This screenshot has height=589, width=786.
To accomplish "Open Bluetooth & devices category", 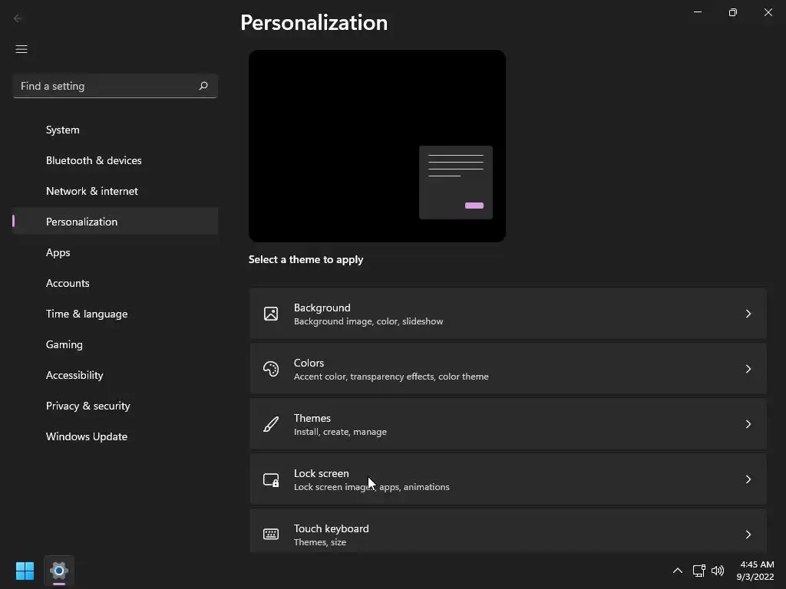I will pos(94,160).
